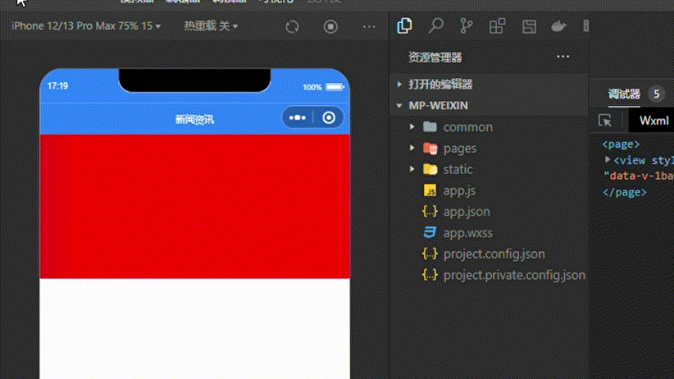Viewport: 674px width, 379px height.
Task: Click the simulator 17:19 status time
Action: pyautogui.click(x=58, y=86)
